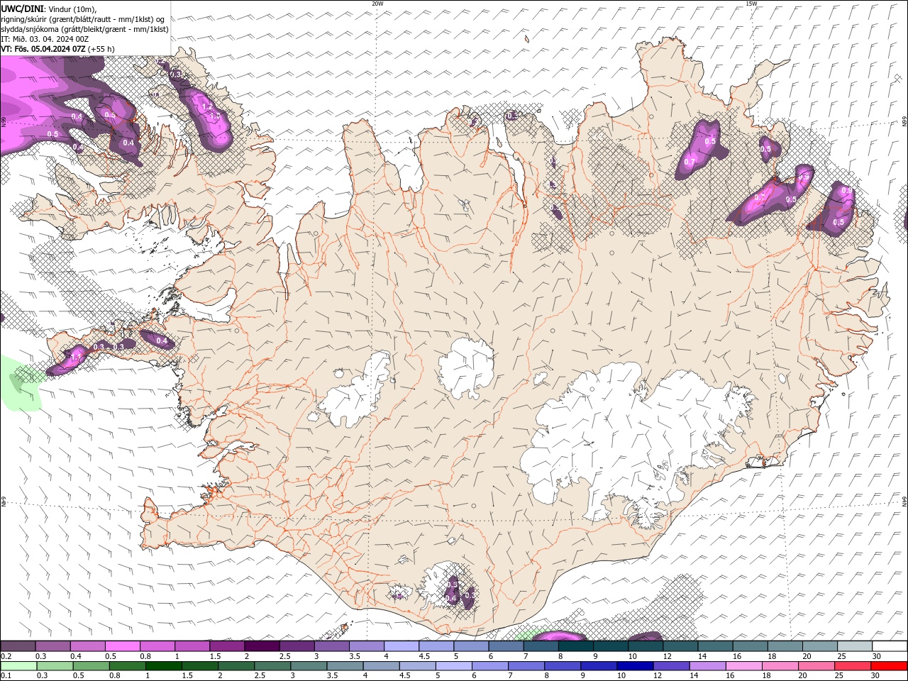908x681 pixels.
Task: Click the darkest purple swatch in the snow legend
Action: (x=261, y=646)
